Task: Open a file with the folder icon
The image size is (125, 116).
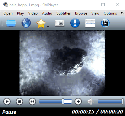Action: (x=11, y=23)
